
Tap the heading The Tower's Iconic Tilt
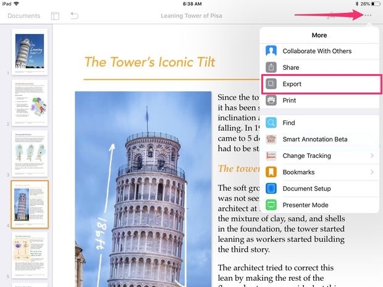coord(149,62)
